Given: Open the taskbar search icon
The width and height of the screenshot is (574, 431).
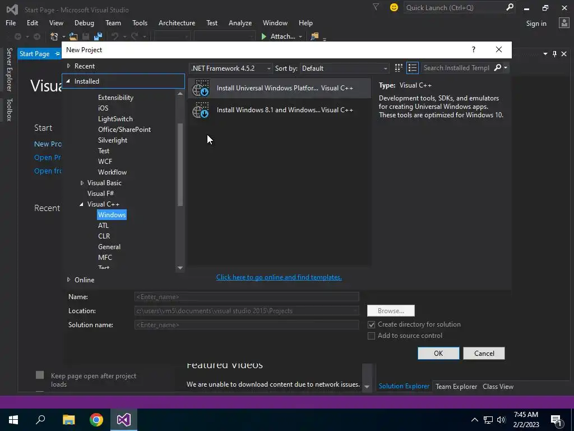Looking at the screenshot, I should [x=40, y=420].
